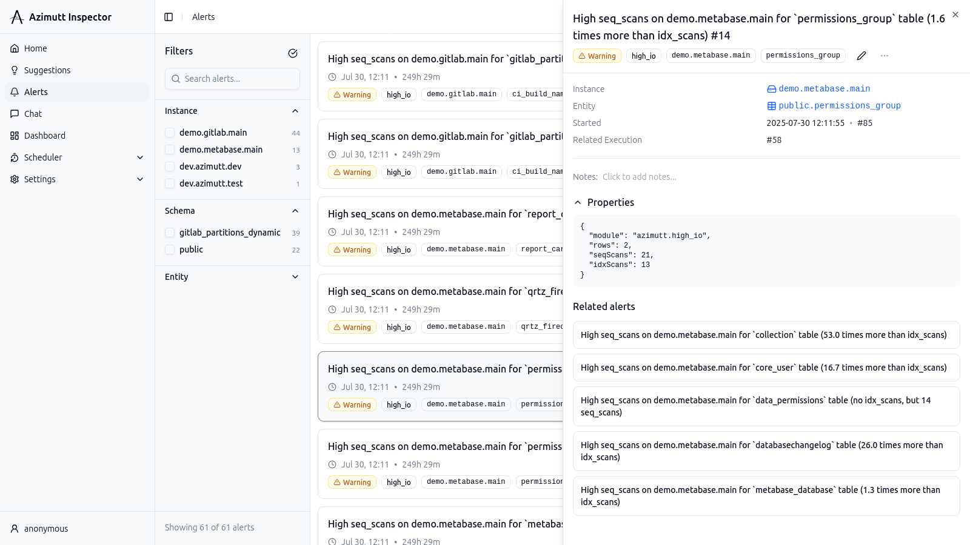Image resolution: width=970 pixels, height=545 pixels.
Task: Open the three-dots more options menu
Action: pyautogui.click(x=885, y=56)
